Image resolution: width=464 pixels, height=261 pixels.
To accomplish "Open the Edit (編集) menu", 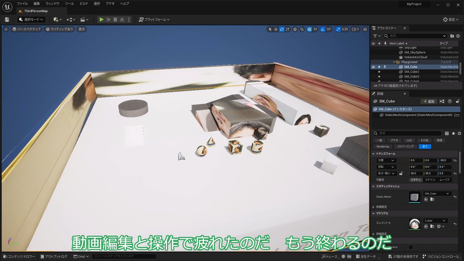I will (36, 3).
